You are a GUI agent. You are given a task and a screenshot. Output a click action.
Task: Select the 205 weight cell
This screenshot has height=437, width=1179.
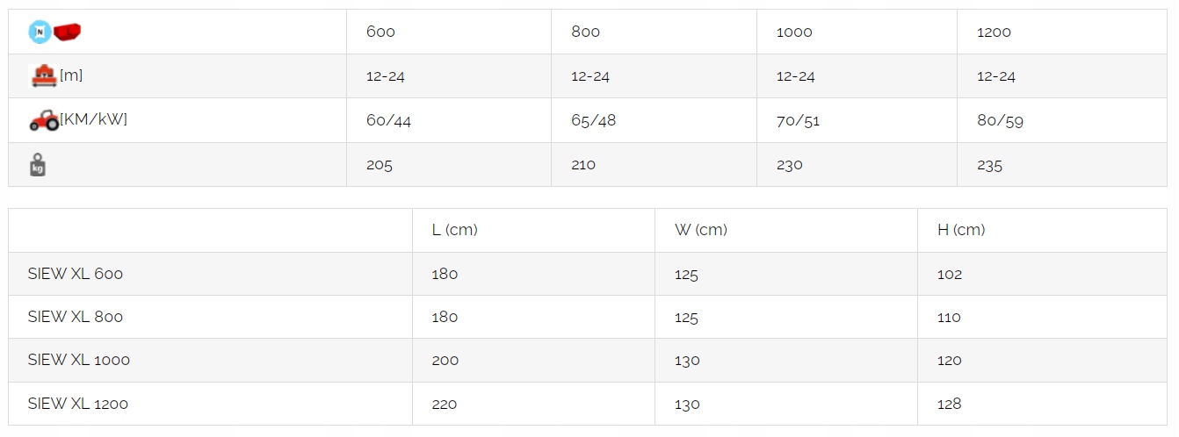tap(380, 165)
